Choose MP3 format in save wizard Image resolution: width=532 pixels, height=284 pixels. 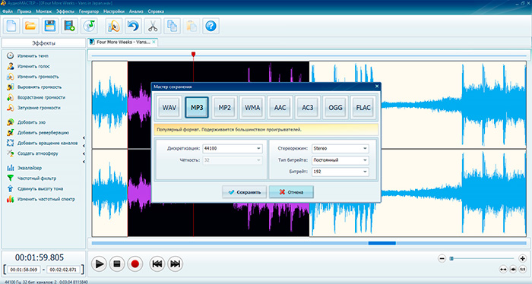tap(197, 107)
